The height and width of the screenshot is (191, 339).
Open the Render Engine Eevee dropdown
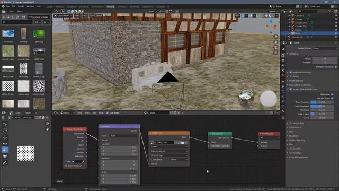325,48
